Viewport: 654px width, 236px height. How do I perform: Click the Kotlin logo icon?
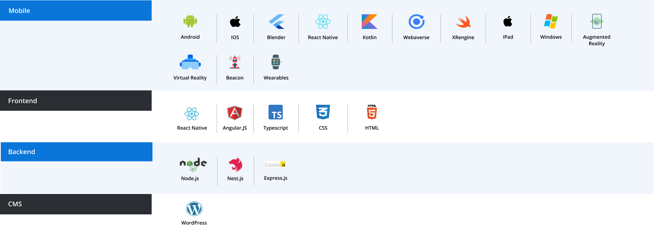(370, 22)
